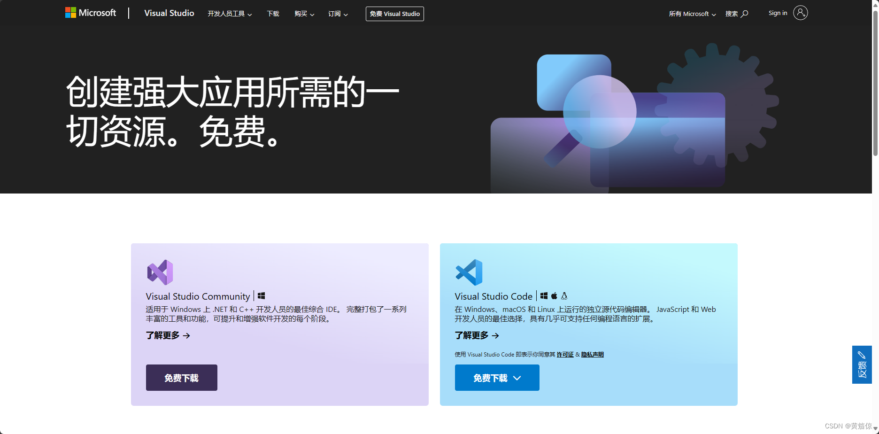Expand the 订阅 dropdown menu

(338, 14)
